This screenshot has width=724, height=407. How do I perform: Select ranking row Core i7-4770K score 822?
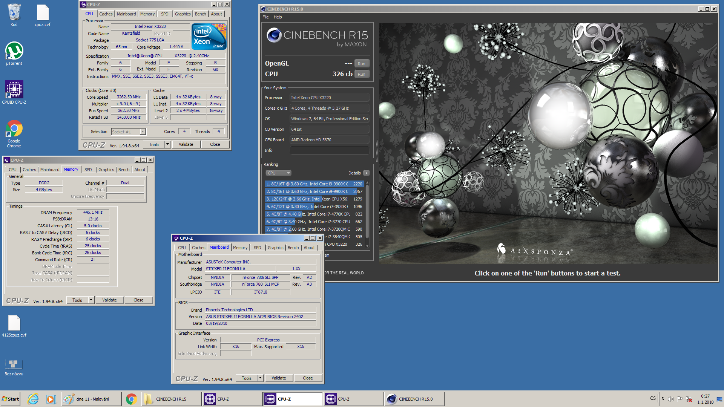pyautogui.click(x=314, y=214)
